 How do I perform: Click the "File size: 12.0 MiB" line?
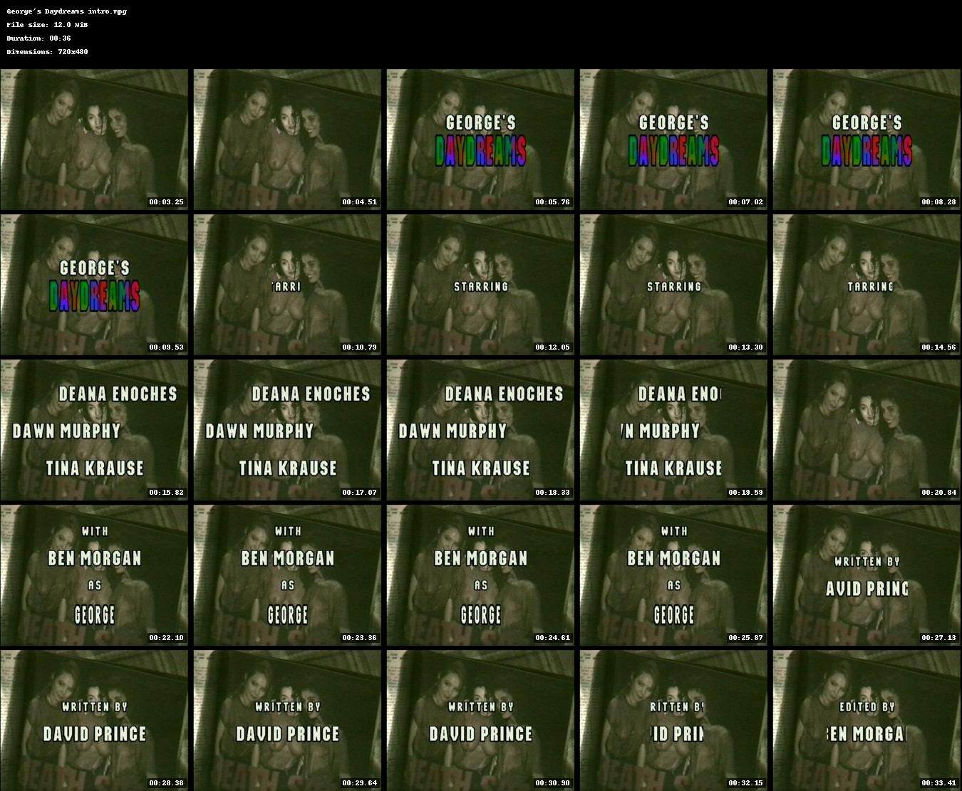point(47,25)
